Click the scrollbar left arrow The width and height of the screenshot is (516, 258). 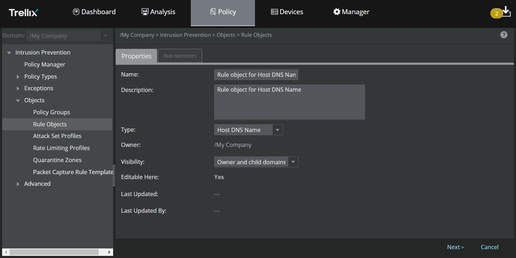(x=6, y=252)
